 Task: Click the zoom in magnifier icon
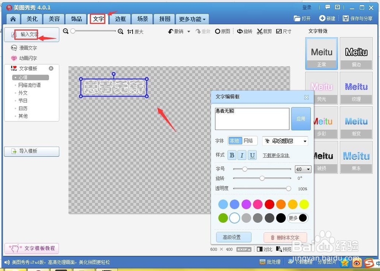click(120, 32)
